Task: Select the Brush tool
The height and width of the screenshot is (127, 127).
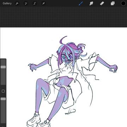Action: click(x=81, y=4)
